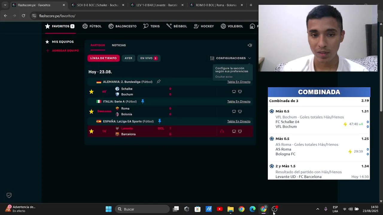Screen dimensions: 383x215
Task: Expand the Configuraciones dropdown
Action: pyautogui.click(x=230, y=58)
